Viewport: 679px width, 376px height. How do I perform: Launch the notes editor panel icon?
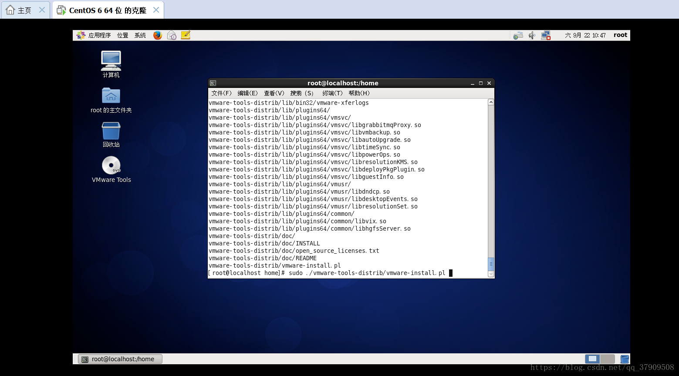tap(186, 35)
